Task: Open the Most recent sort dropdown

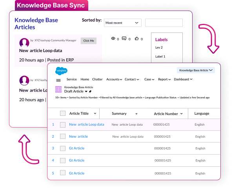Action: (123, 23)
